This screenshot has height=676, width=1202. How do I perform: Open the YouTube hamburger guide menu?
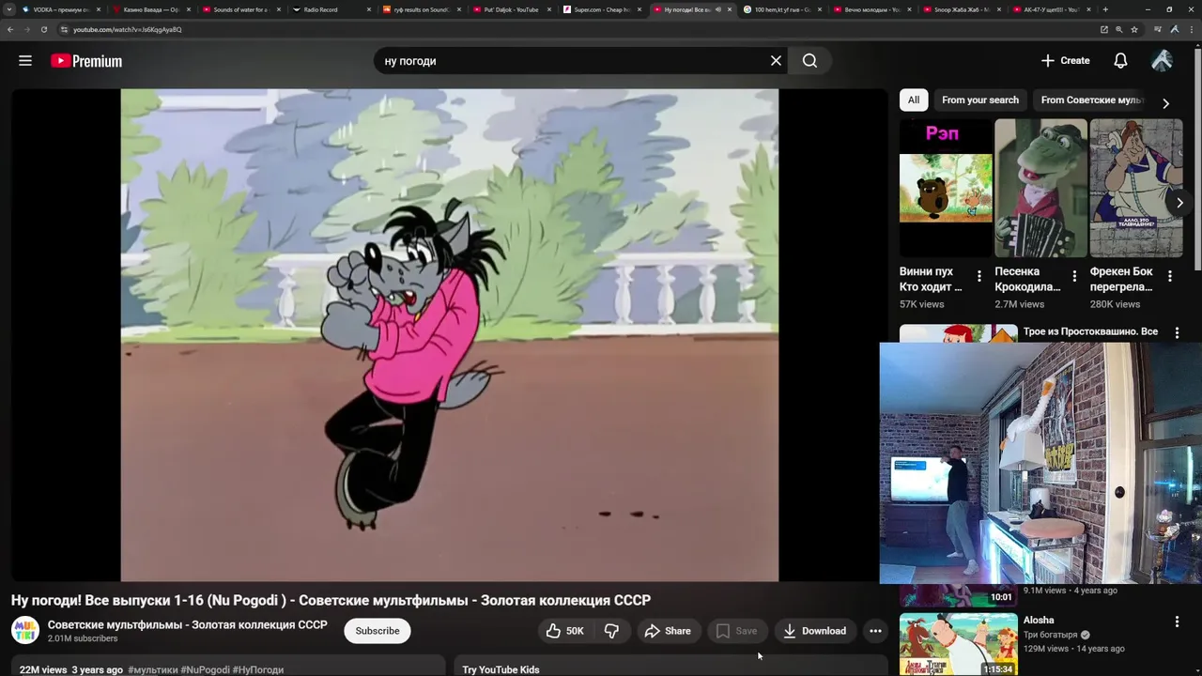[x=25, y=61]
